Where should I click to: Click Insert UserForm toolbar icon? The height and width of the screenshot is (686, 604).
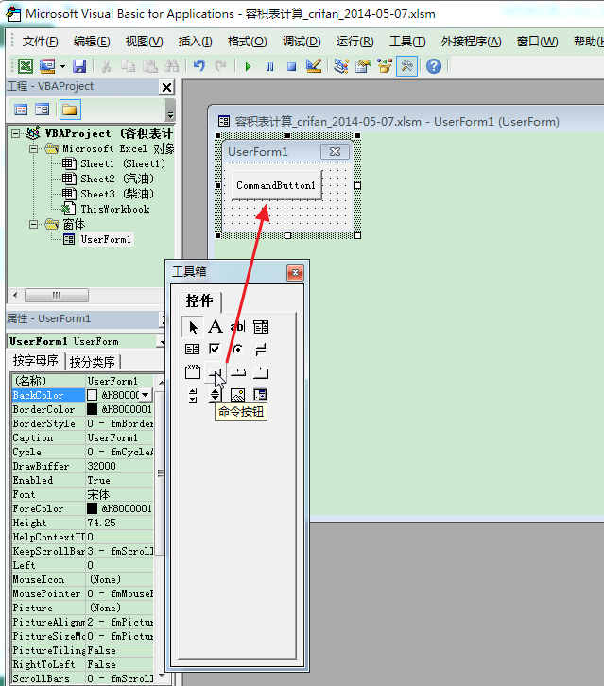(47, 66)
